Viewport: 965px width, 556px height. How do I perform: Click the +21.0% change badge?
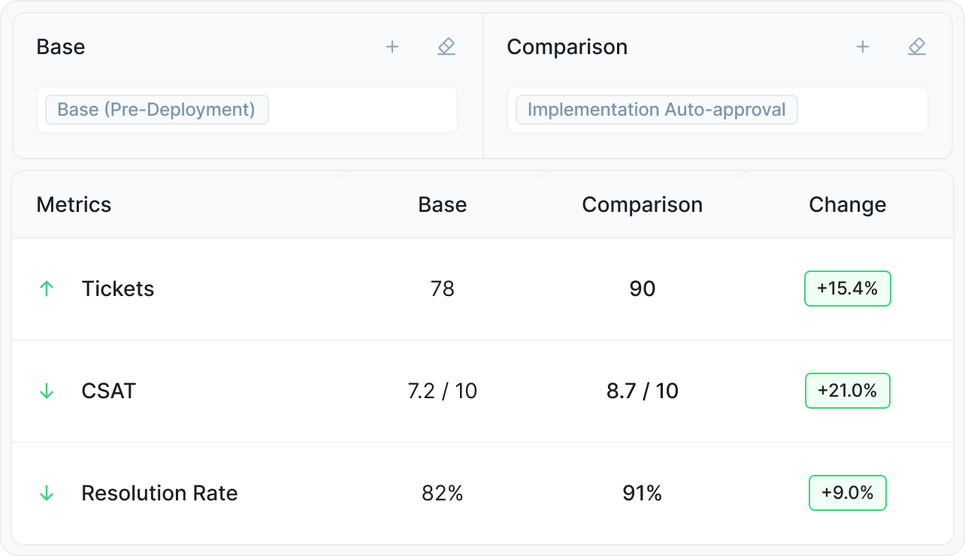[847, 391]
